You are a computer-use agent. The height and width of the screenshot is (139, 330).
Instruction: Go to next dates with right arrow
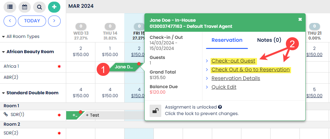pyautogui.click(x=54, y=21)
